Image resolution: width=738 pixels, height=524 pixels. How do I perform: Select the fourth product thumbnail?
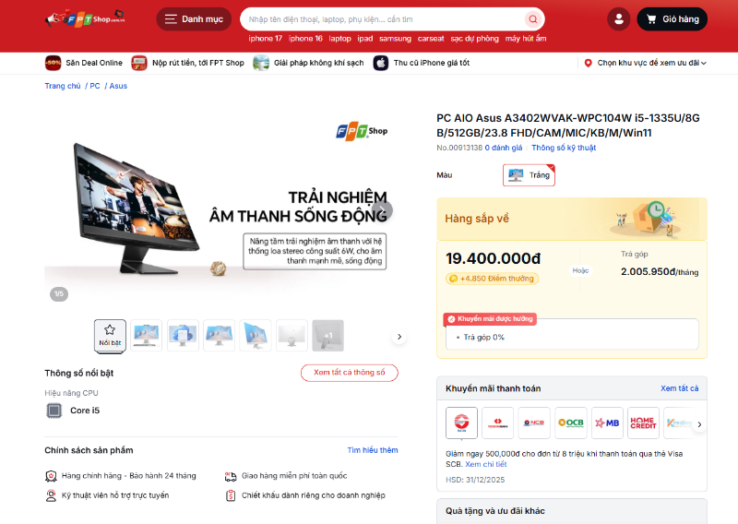click(x=219, y=336)
